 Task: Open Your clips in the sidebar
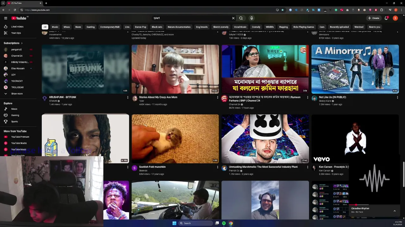pyautogui.click(x=16, y=33)
